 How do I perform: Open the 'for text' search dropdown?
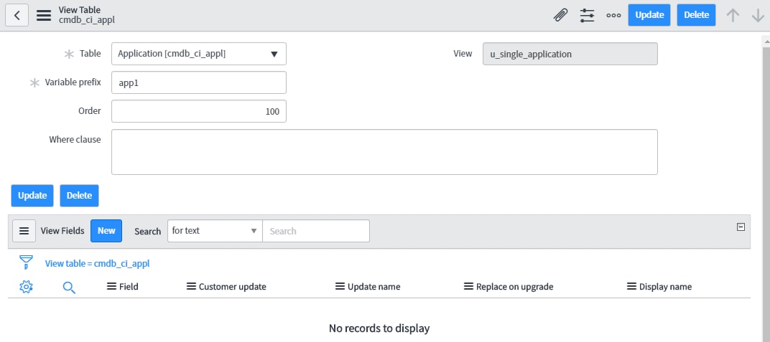215,231
